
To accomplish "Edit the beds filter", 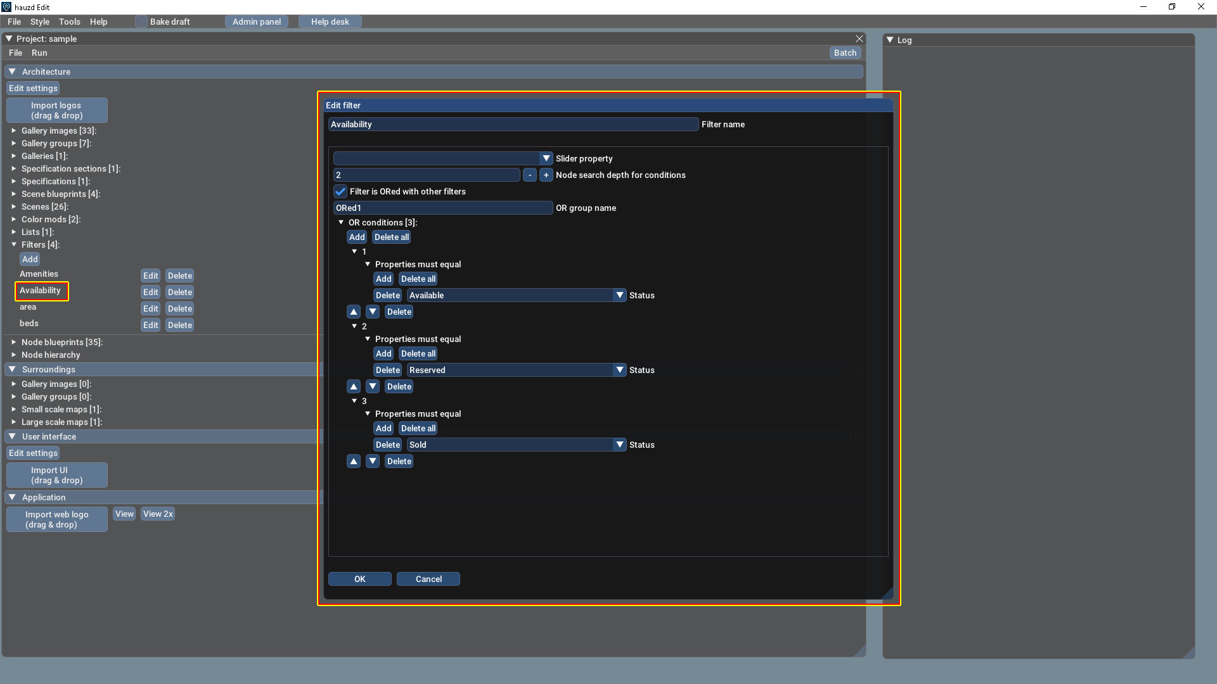I will [x=150, y=325].
